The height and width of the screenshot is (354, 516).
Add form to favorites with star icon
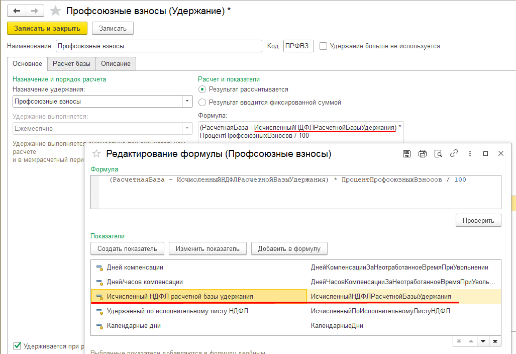(x=56, y=11)
